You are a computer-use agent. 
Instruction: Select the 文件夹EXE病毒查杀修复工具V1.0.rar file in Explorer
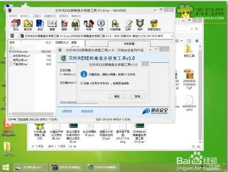(x=139, y=133)
